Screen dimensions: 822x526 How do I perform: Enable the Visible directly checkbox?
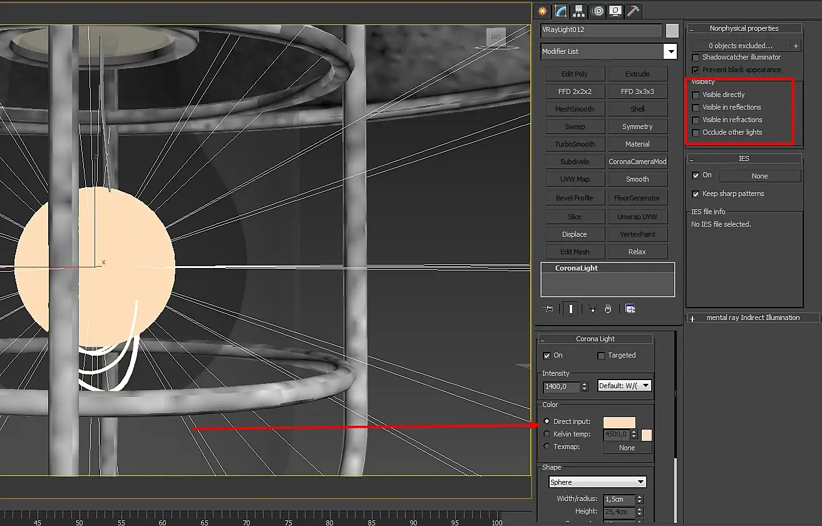point(696,95)
